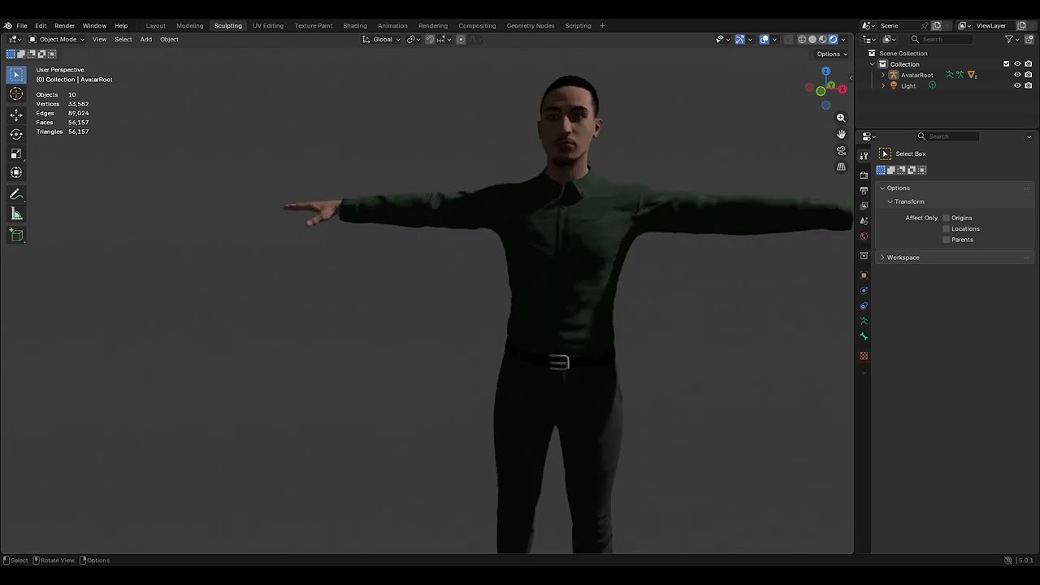Image resolution: width=1040 pixels, height=585 pixels.
Task: Open the viewport shading options dropdown arrow
Action: (843, 39)
